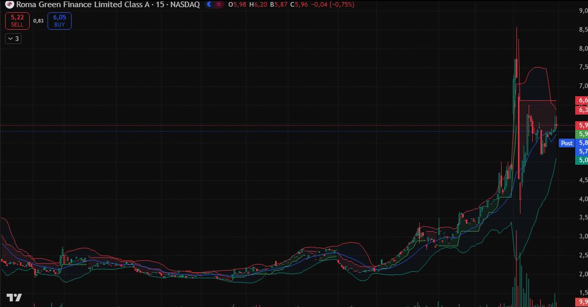
Task: Click the 3,0 tick on the price scale
Action: pyautogui.click(x=583, y=236)
